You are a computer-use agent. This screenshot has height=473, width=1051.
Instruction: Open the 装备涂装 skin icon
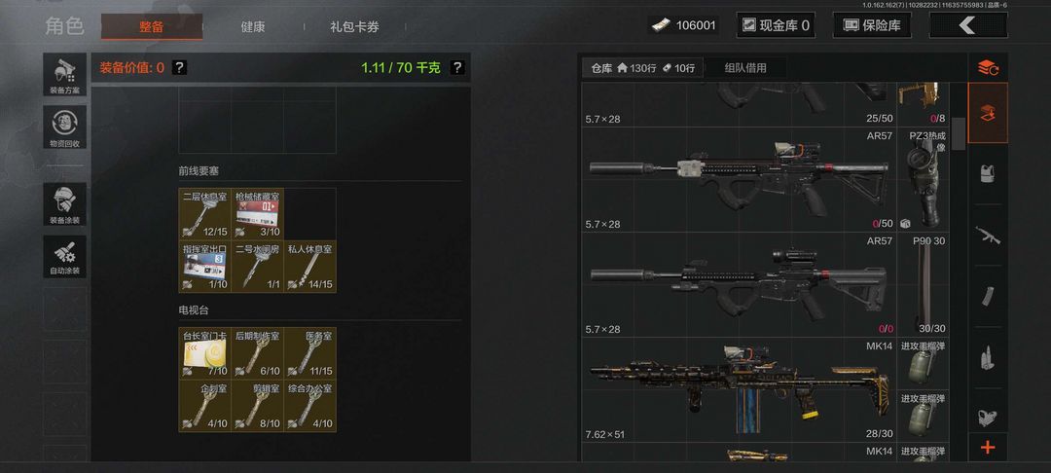pos(65,203)
